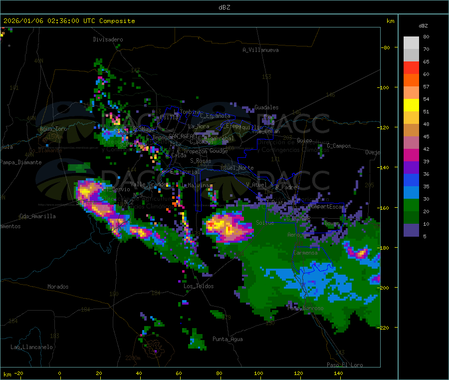Screen dimensions: 449x380
Task: Click the intense storm cell near Soitue
Action: 228,228
